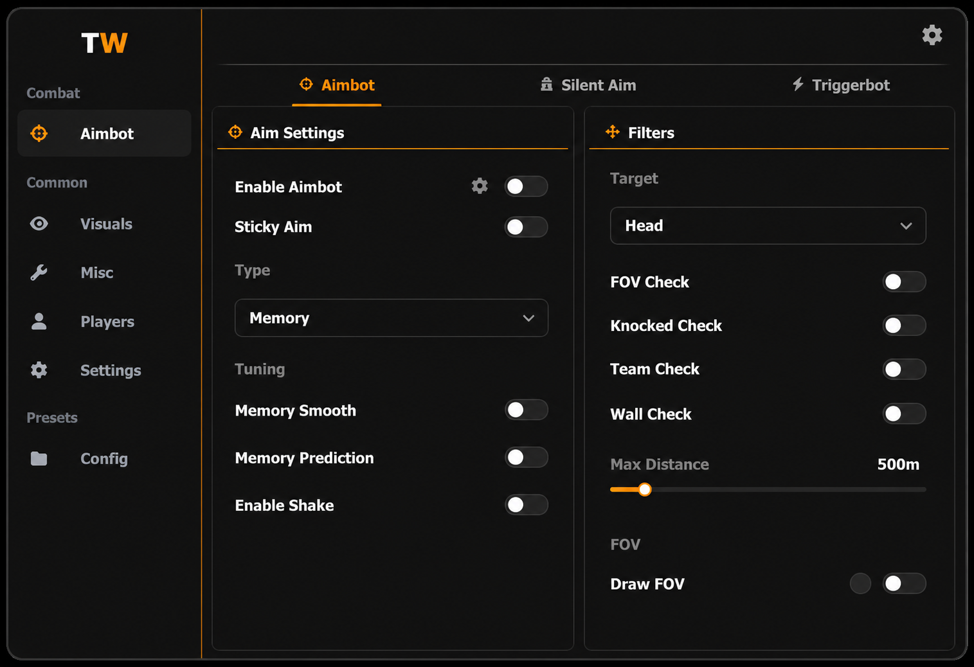Turn on Draw FOV switch

pyautogui.click(x=904, y=583)
